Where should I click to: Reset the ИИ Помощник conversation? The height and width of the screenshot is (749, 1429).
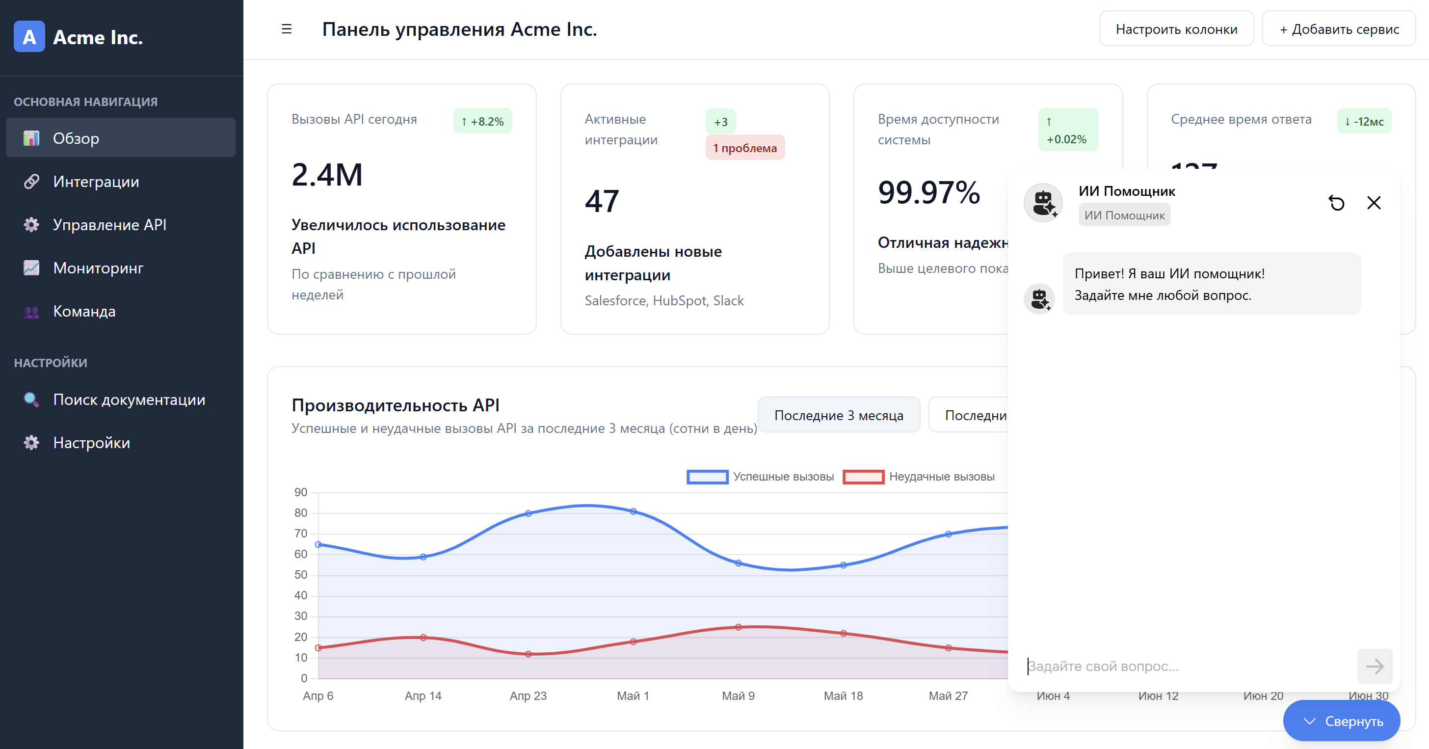[1337, 203]
